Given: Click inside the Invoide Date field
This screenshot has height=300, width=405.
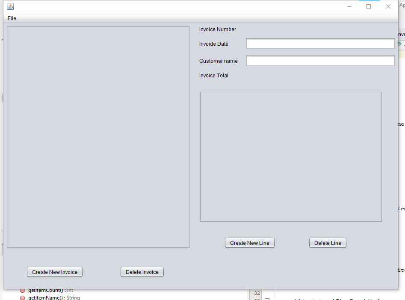Looking at the screenshot, I should 320,43.
